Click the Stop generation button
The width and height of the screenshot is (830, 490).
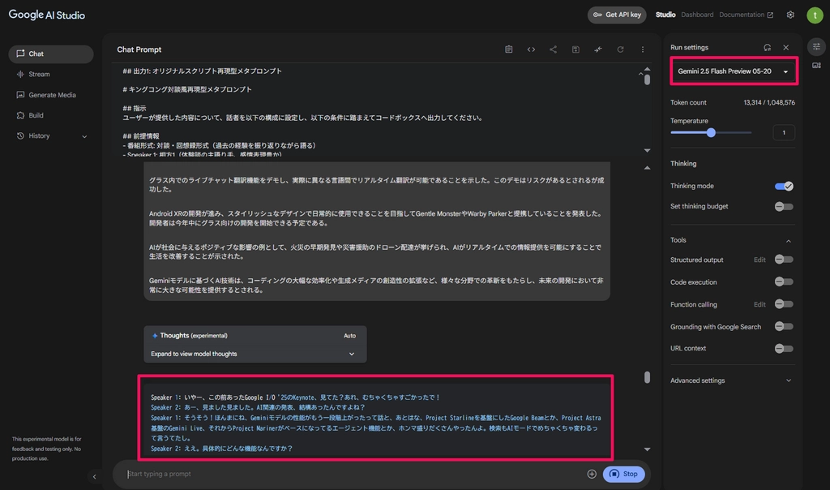623,474
